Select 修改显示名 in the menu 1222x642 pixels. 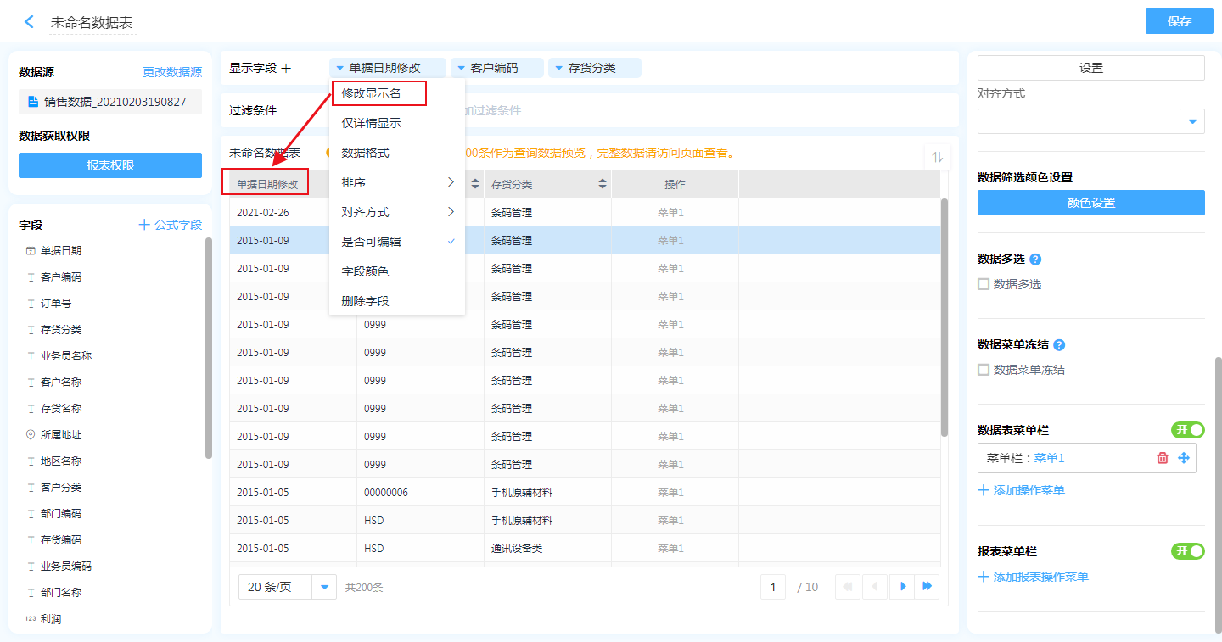tap(371, 93)
